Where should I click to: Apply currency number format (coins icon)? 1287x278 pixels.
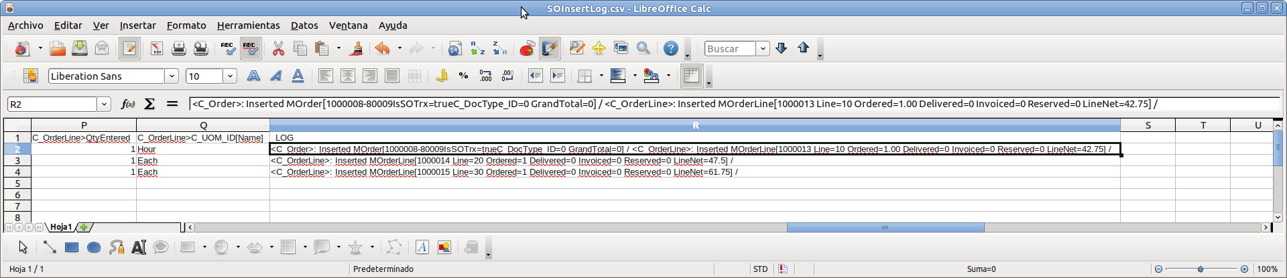click(441, 76)
